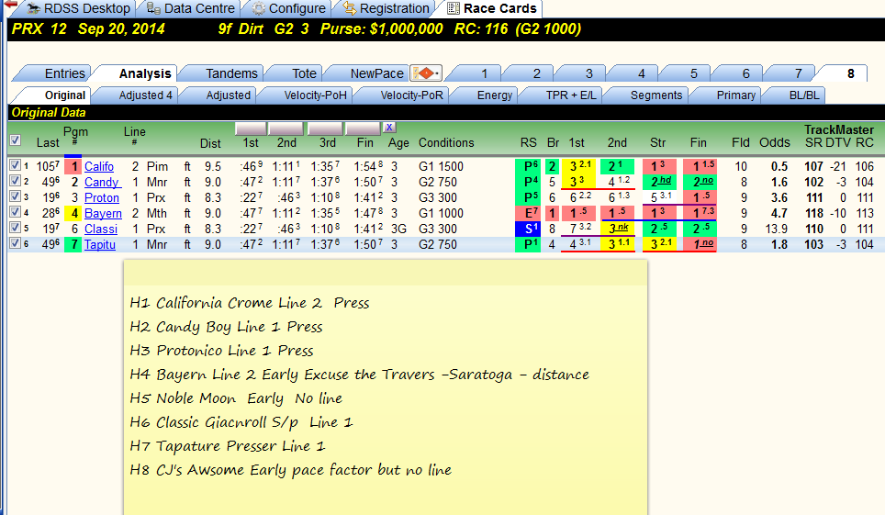Click the red E7 running style cell

528,214
